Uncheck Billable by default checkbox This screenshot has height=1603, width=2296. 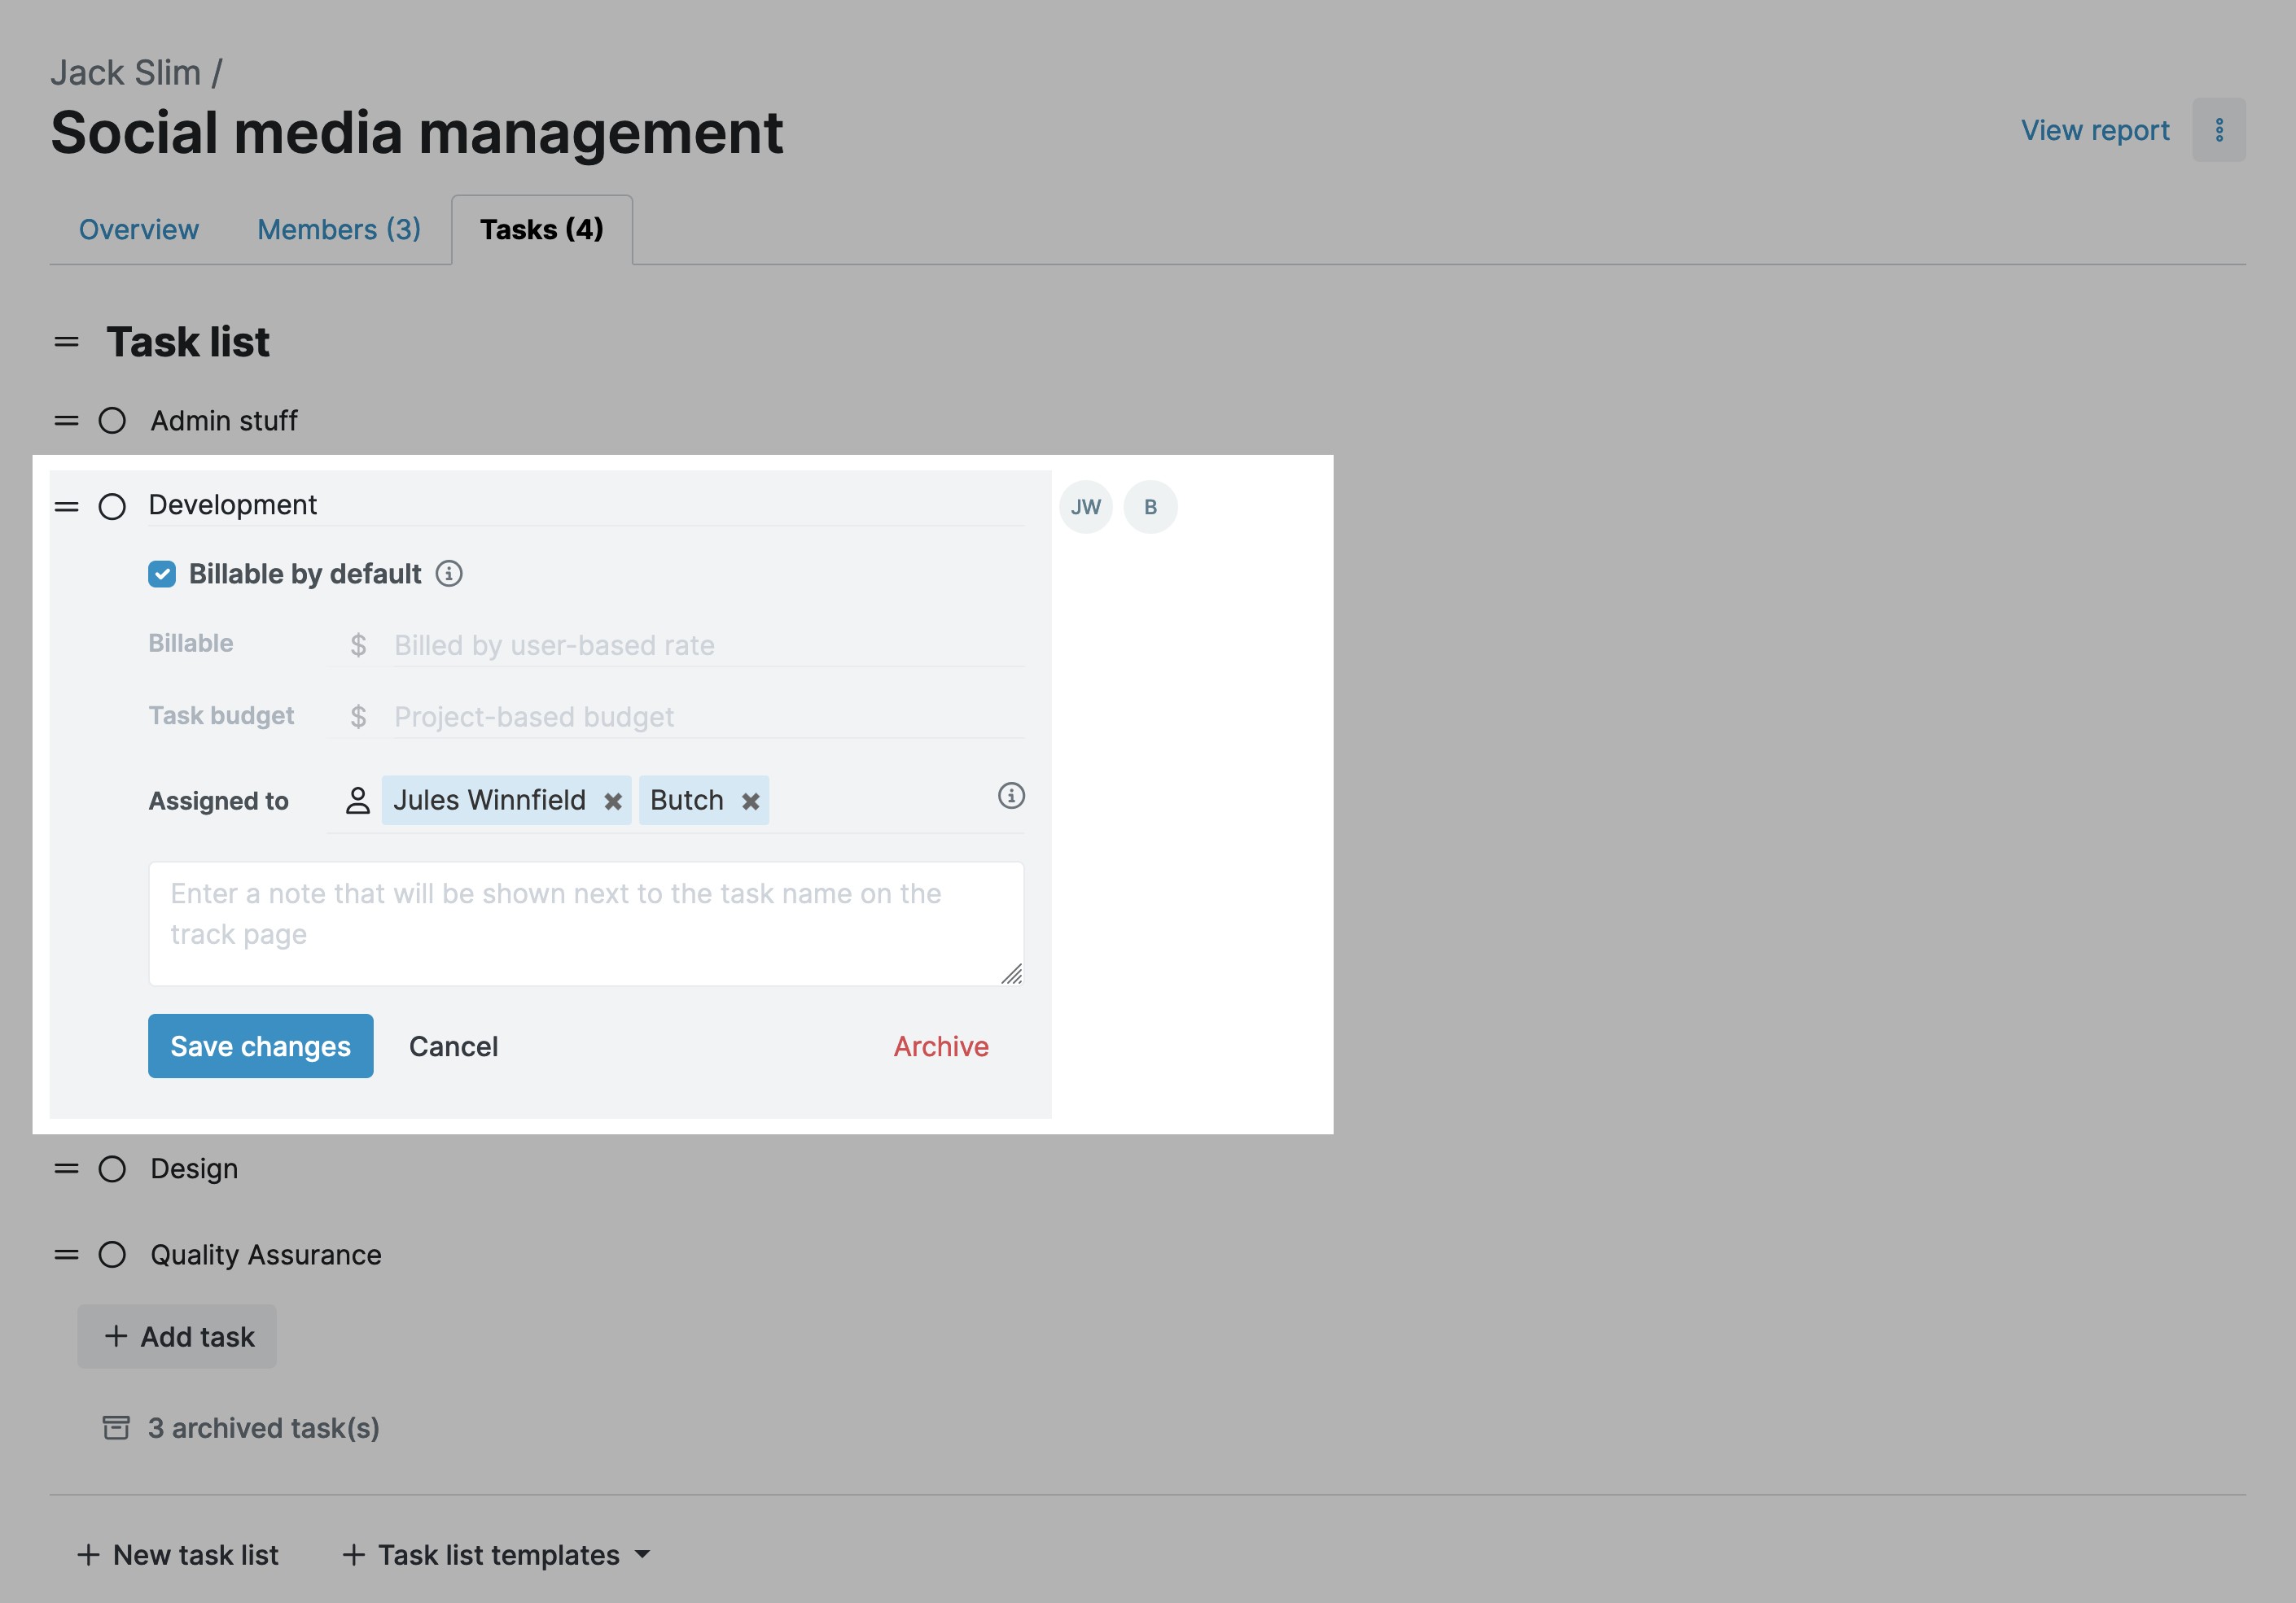click(x=162, y=574)
